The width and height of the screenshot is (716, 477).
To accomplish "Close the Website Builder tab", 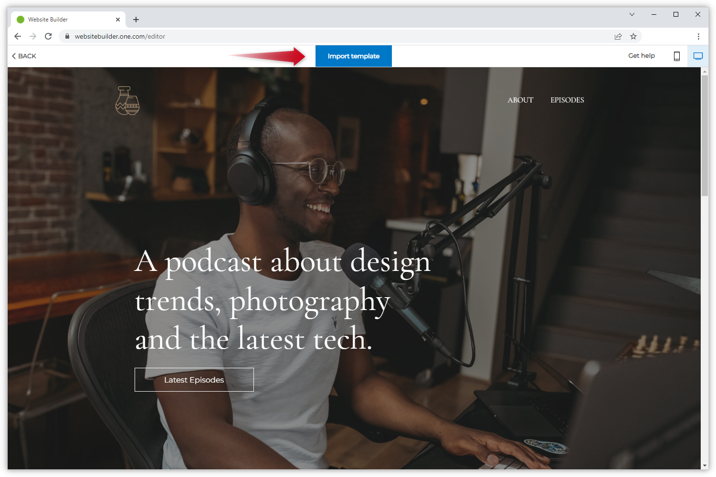I will (x=118, y=20).
